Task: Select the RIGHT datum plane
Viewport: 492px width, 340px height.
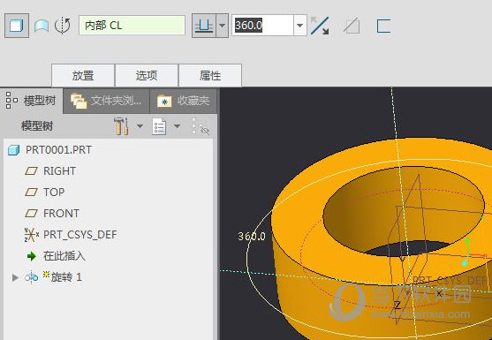Action: tap(59, 171)
